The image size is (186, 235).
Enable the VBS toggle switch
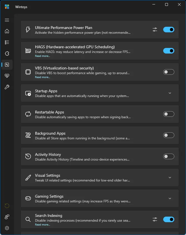[x=169, y=72]
